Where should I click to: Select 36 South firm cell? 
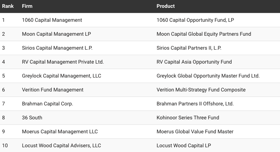[x=32, y=118]
